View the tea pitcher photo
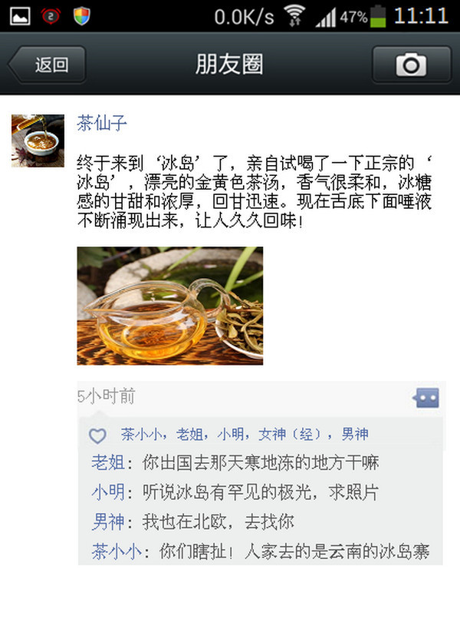Screen dimensions: 460x619 point(170,306)
